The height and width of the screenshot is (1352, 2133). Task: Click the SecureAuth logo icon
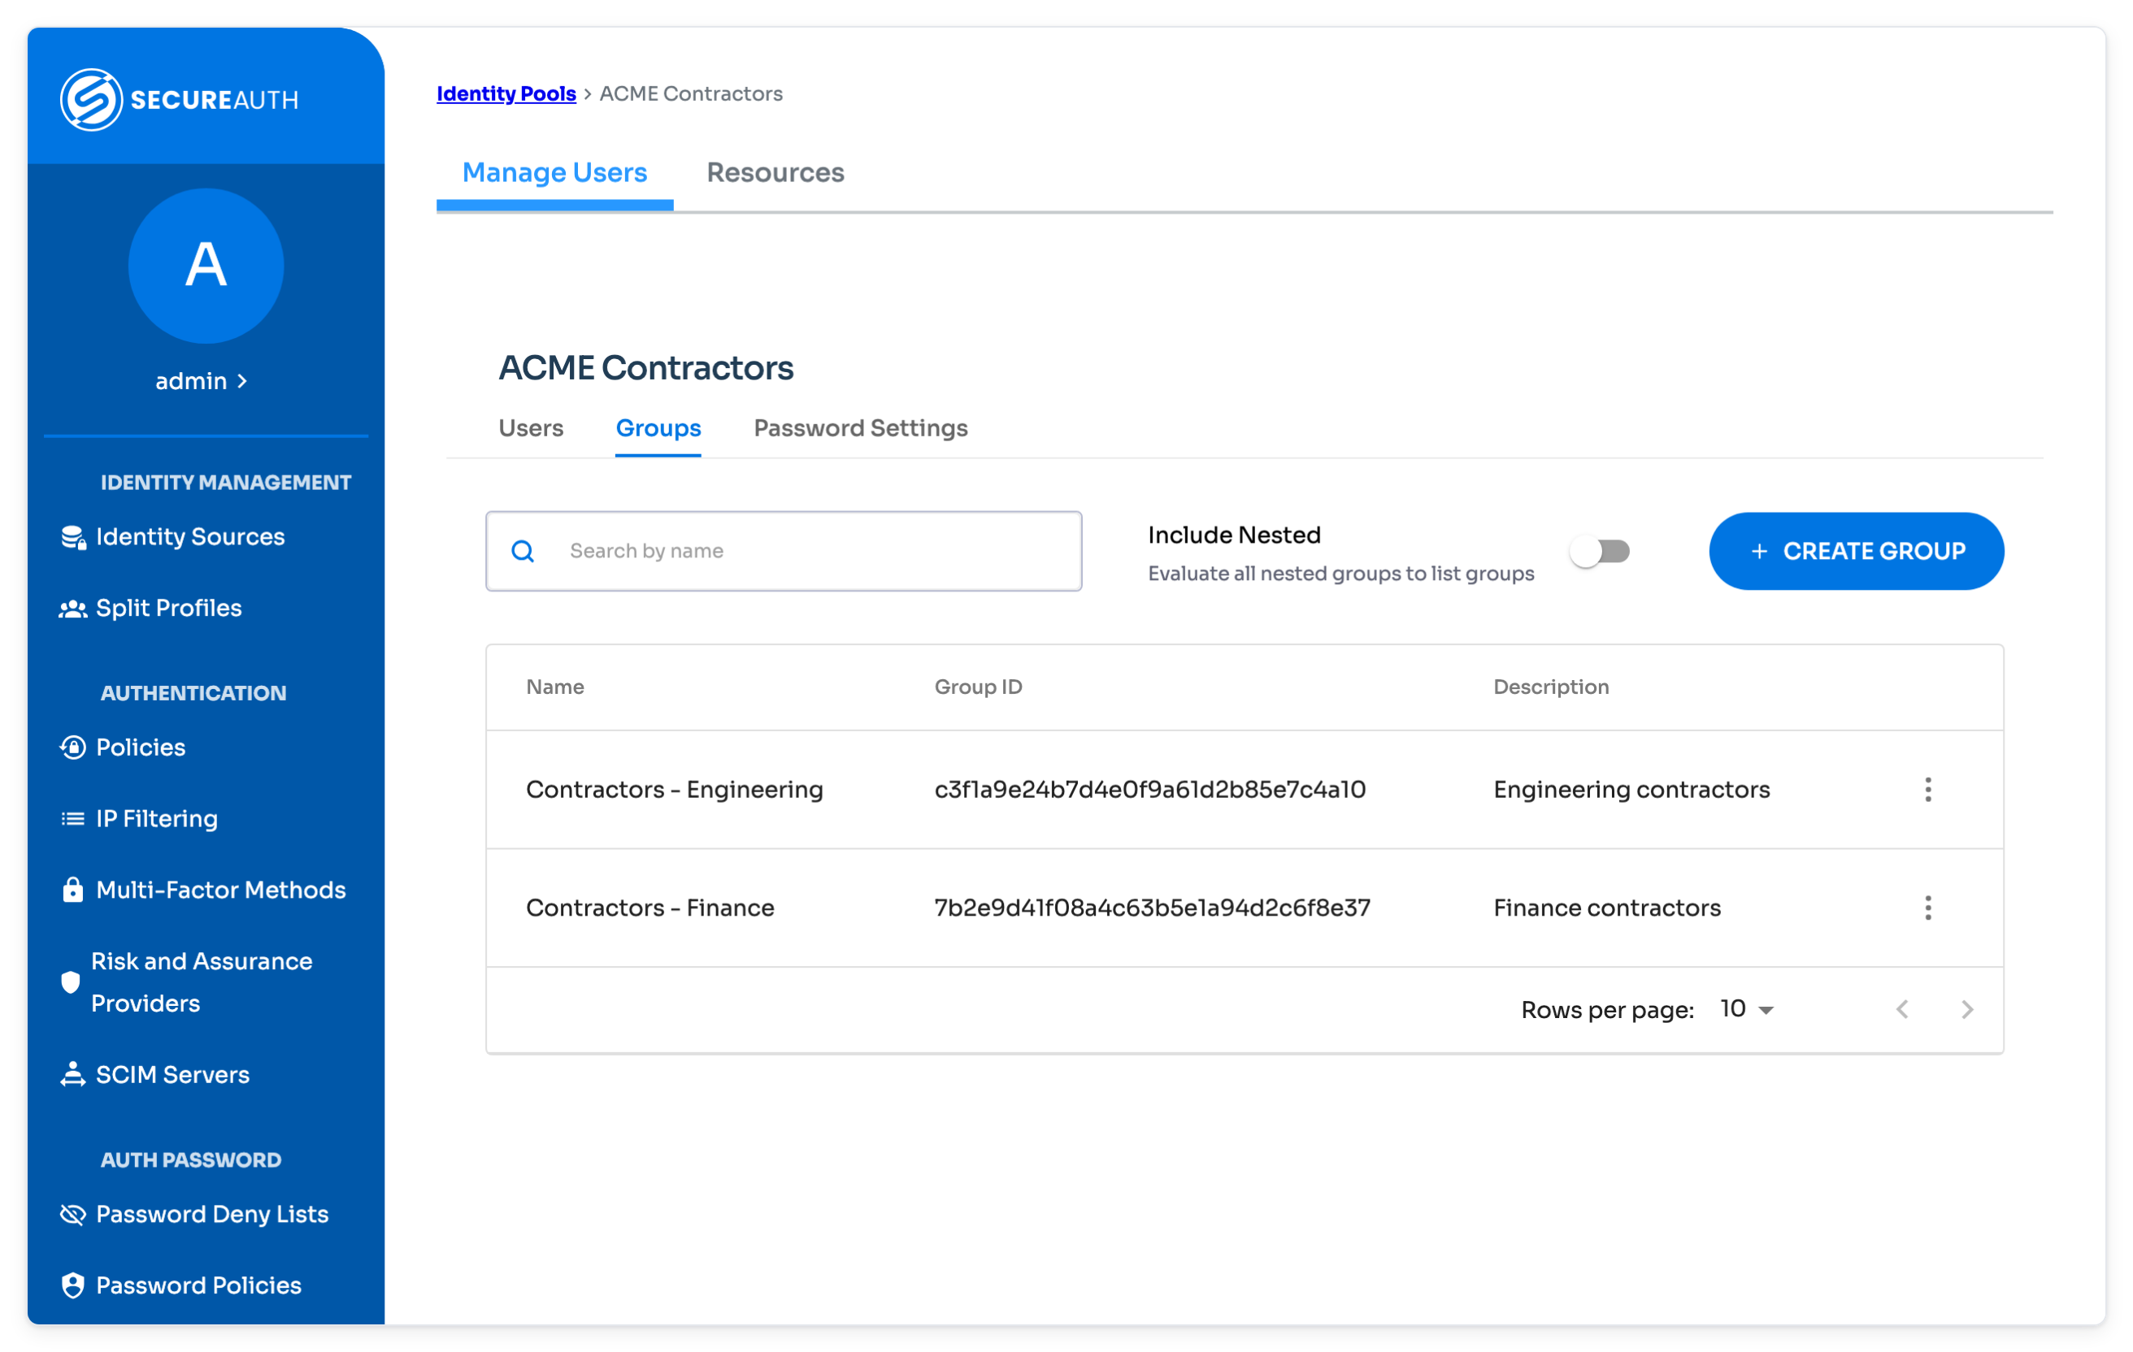coord(90,99)
